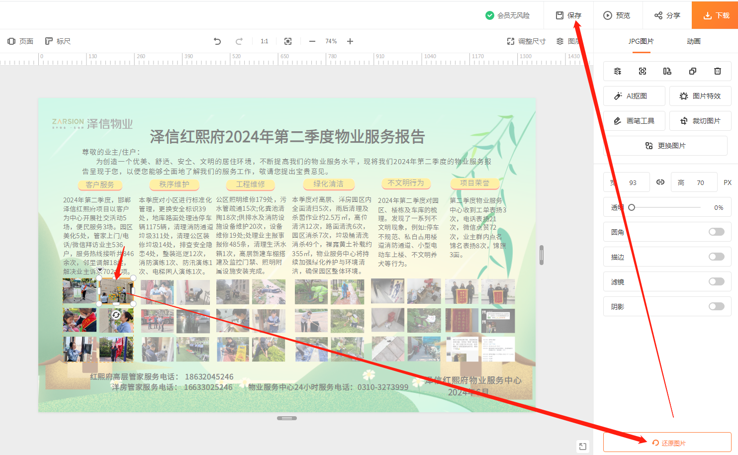Open the 页面 pages panel
Image resolution: width=738 pixels, height=455 pixels.
click(x=20, y=41)
